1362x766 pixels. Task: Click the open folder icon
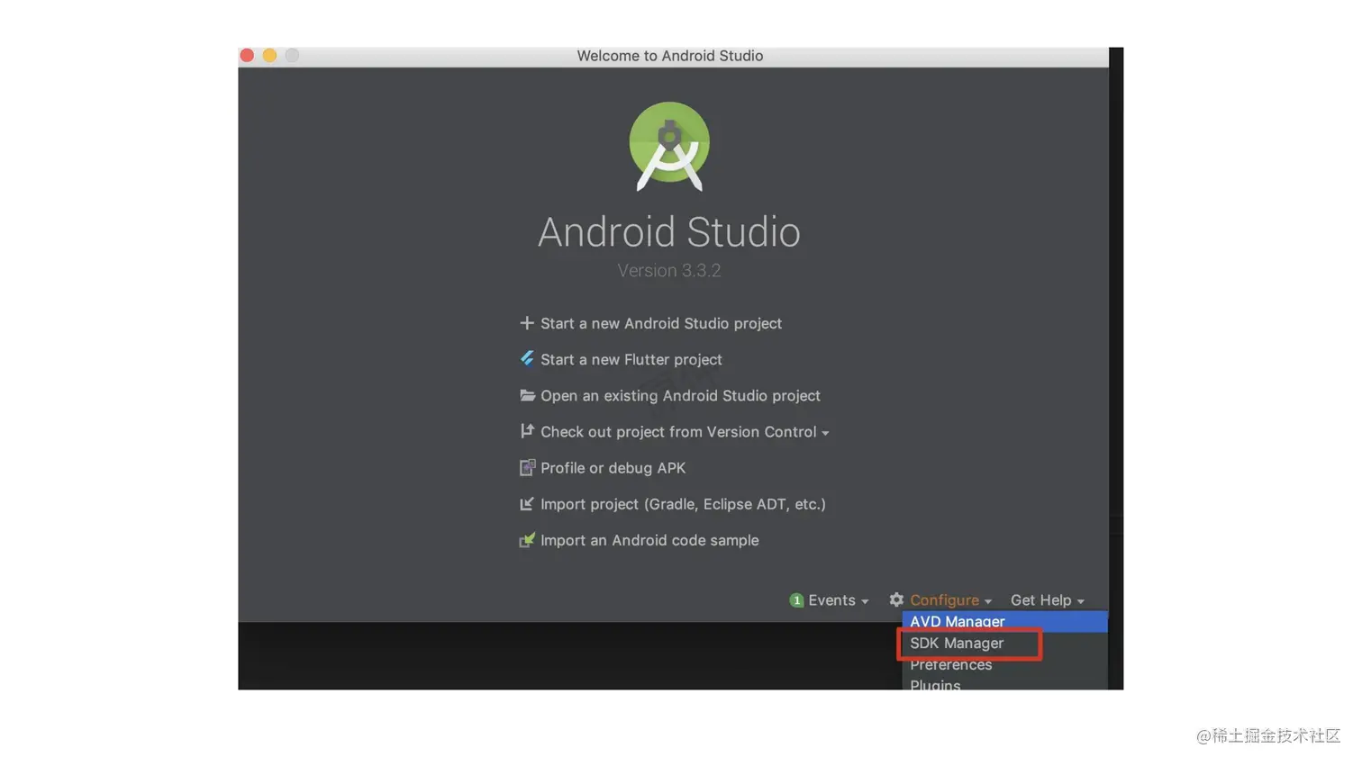527,395
